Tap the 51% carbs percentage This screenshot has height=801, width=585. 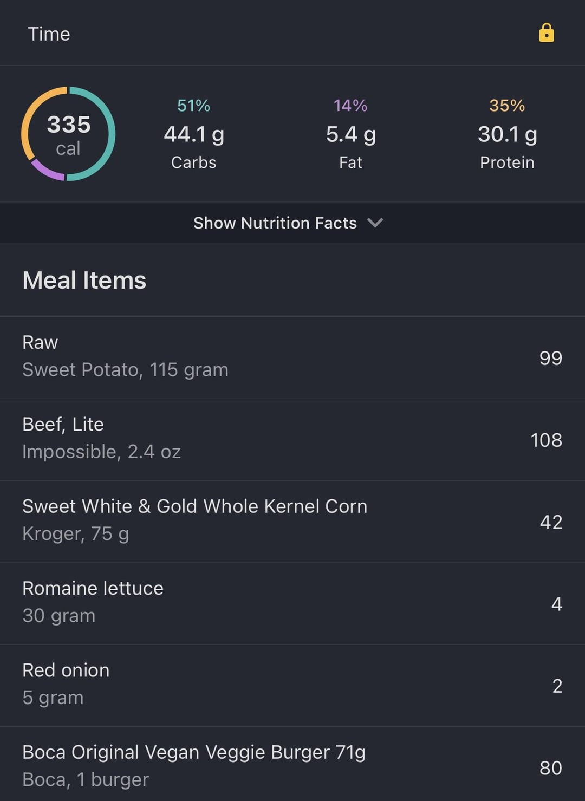pos(194,105)
